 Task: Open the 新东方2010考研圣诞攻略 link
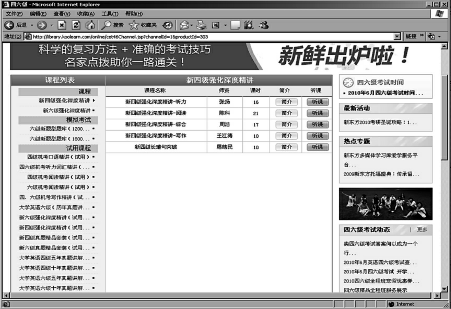coord(380,122)
